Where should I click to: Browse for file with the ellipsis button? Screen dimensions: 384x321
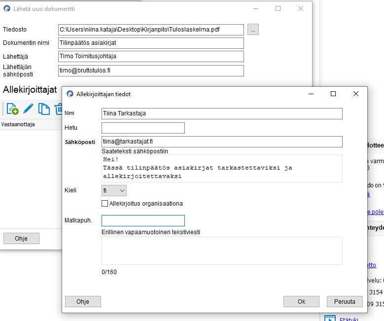(253, 30)
